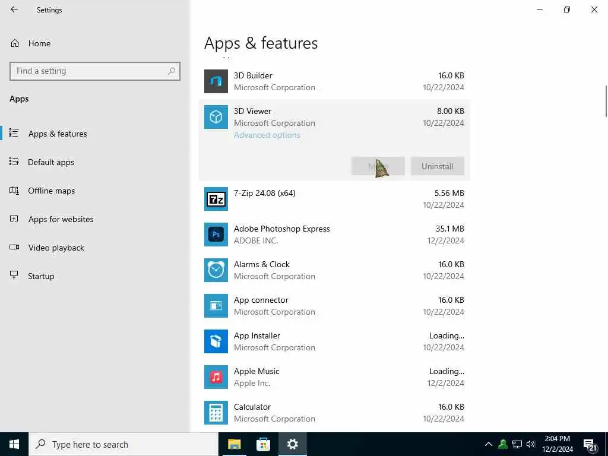Select the 7-Zip app icon
This screenshot has height=456, width=608.
tap(216, 199)
